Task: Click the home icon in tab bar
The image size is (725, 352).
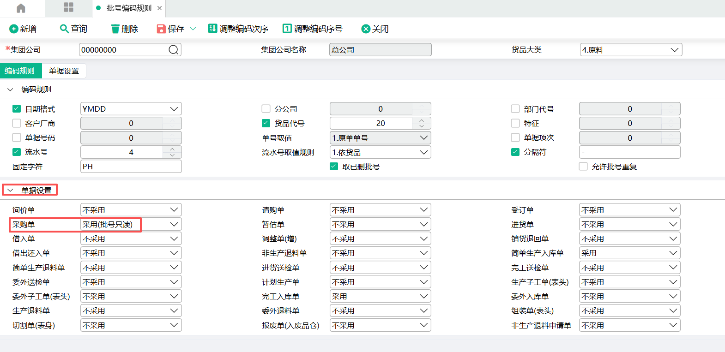Action: [x=21, y=8]
